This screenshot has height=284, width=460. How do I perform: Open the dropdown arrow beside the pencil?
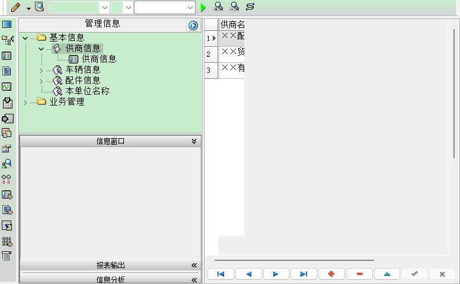point(28,8)
